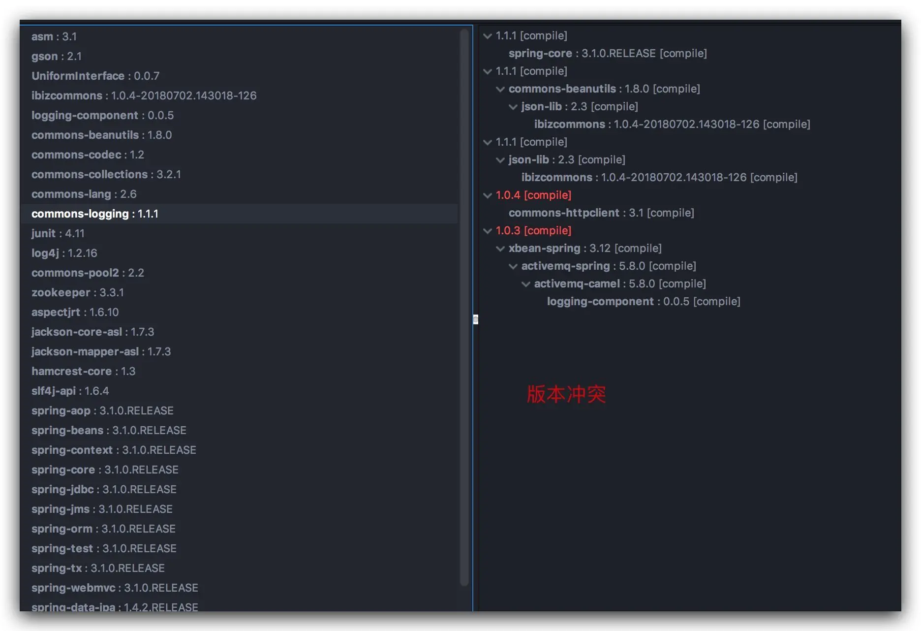This screenshot has height=631, width=921.
Task: Select the zookeeper 3.3.1 dependency
Action: (x=77, y=292)
